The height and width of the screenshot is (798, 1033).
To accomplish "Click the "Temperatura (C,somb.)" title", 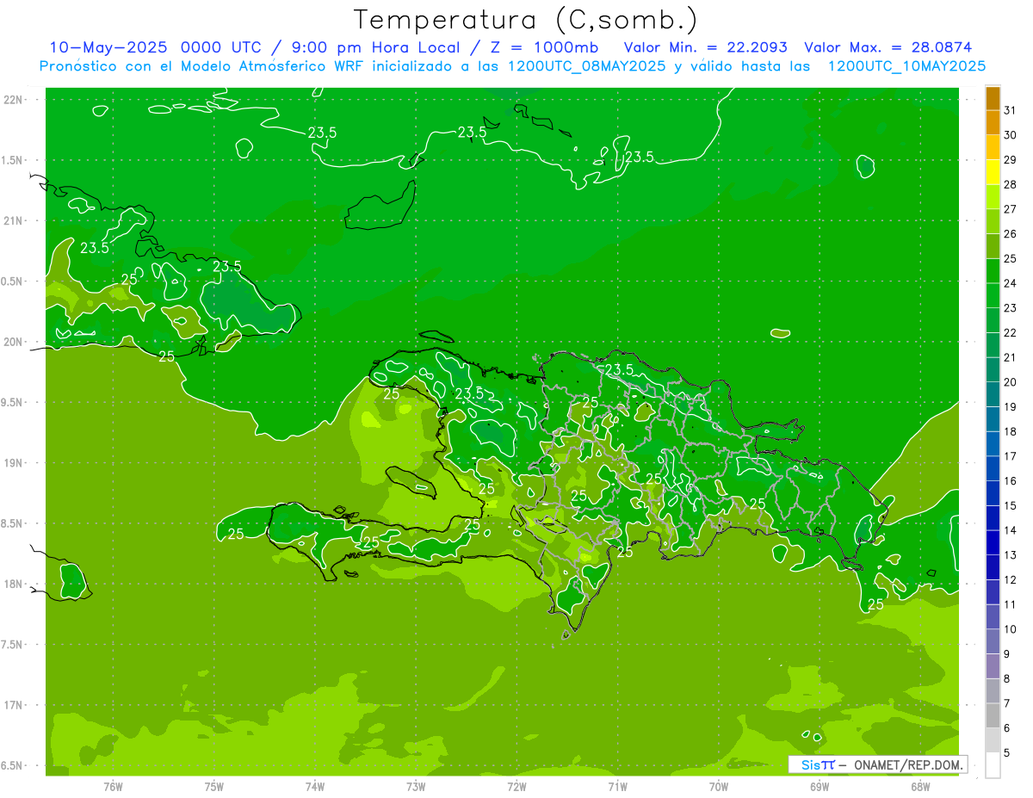I will pyautogui.click(x=525, y=20).
